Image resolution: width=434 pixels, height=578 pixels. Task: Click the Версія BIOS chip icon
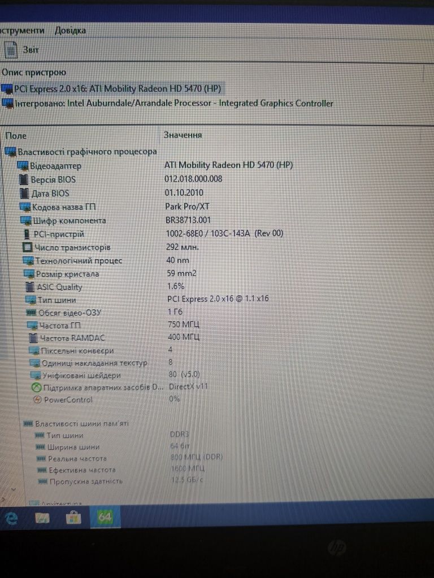(24, 179)
